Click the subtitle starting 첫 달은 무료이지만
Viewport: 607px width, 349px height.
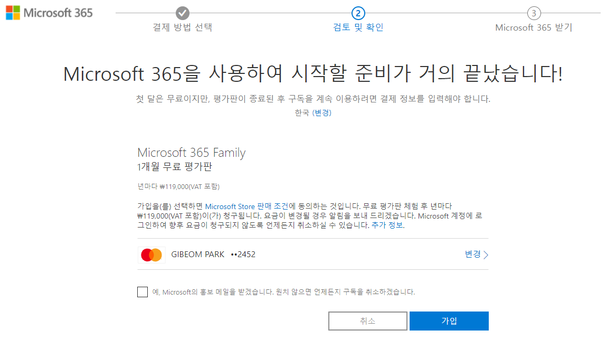[313, 99]
